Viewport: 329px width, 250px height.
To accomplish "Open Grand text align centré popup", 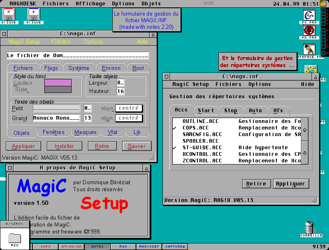I will [x=129, y=118].
